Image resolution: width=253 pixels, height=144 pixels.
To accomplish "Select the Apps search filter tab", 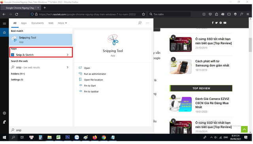I will pyautogui.click(x=24, y=23).
